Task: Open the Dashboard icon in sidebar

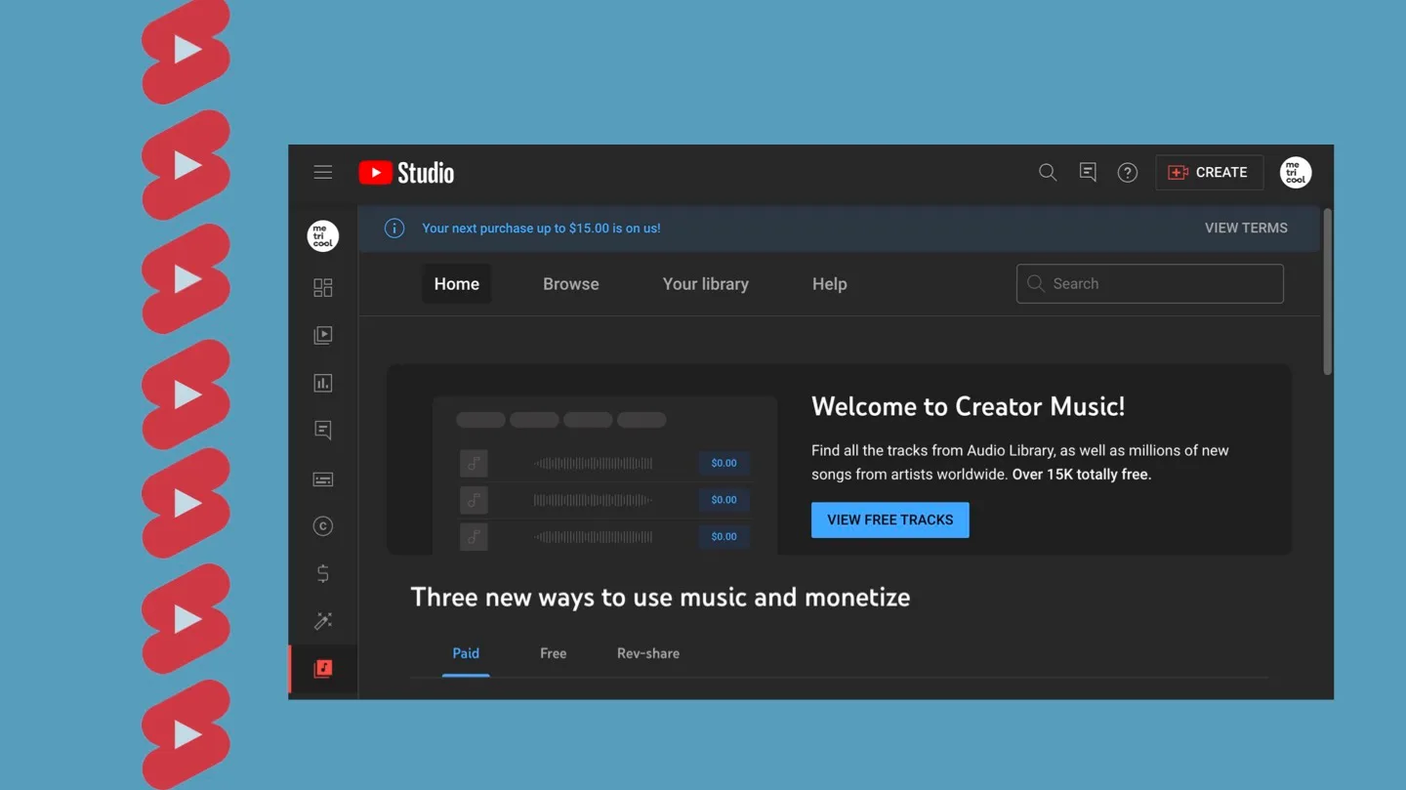Action: coord(323,287)
